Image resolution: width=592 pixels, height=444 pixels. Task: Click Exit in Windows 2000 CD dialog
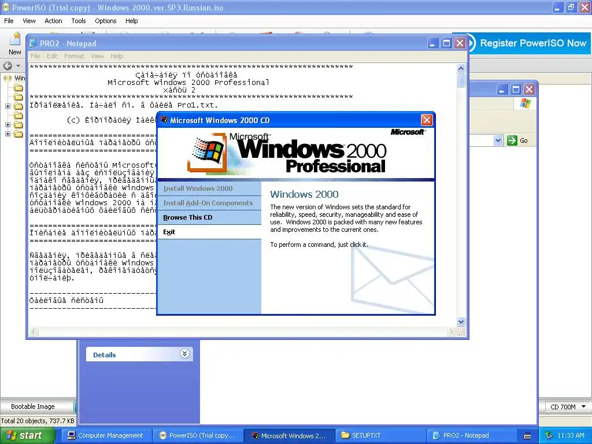pyautogui.click(x=209, y=232)
